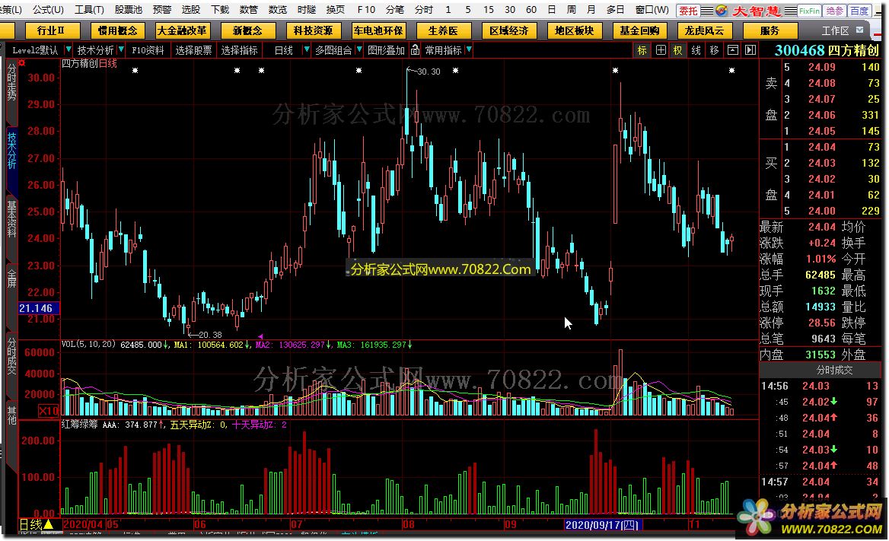Click the 21.146 price cursor label
Image resolution: width=889 pixels, height=541 pixels.
click(39, 308)
